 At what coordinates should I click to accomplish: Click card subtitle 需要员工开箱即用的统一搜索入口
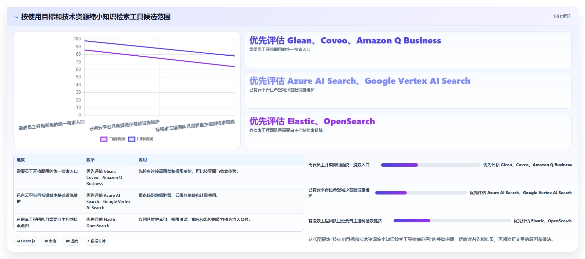pyautogui.click(x=280, y=50)
